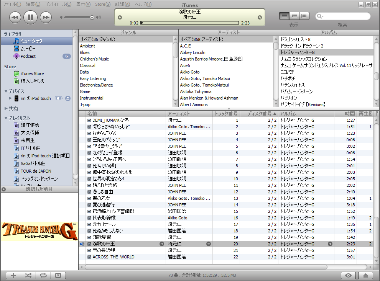Click the low volume speaker icon
The width and height of the screenshot is (380, 281).
point(61,17)
